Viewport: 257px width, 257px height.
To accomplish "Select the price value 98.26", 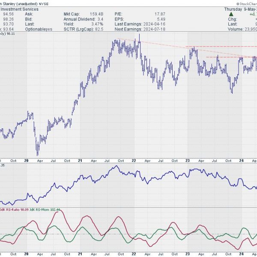I will coord(9,19).
